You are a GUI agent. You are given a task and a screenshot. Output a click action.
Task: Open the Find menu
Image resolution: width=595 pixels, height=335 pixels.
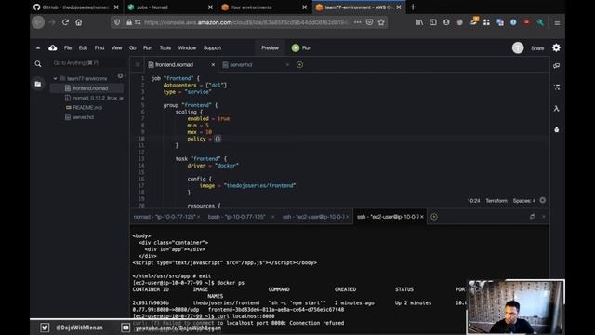click(x=99, y=47)
